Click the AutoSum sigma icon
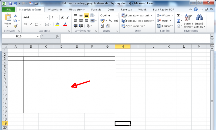This screenshot has width=216, height=130. click(x=178, y=16)
